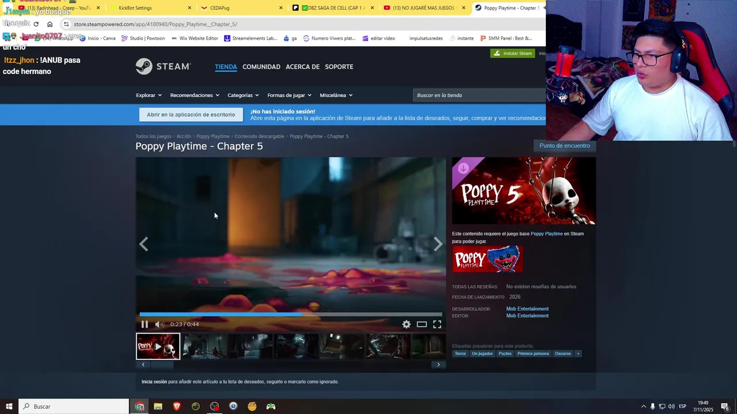Click Abrir en la aplicación de escritorio
This screenshot has width=737, height=414.
(191, 114)
